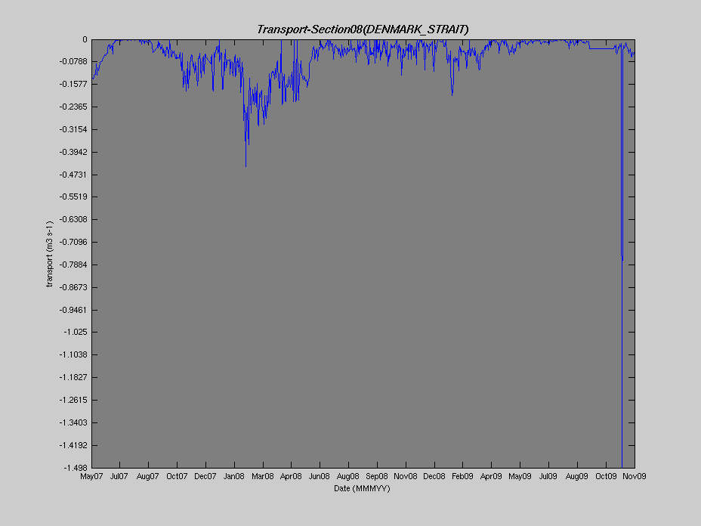Click x-axis date label May09
This screenshot has width=701, height=526.
click(x=520, y=476)
